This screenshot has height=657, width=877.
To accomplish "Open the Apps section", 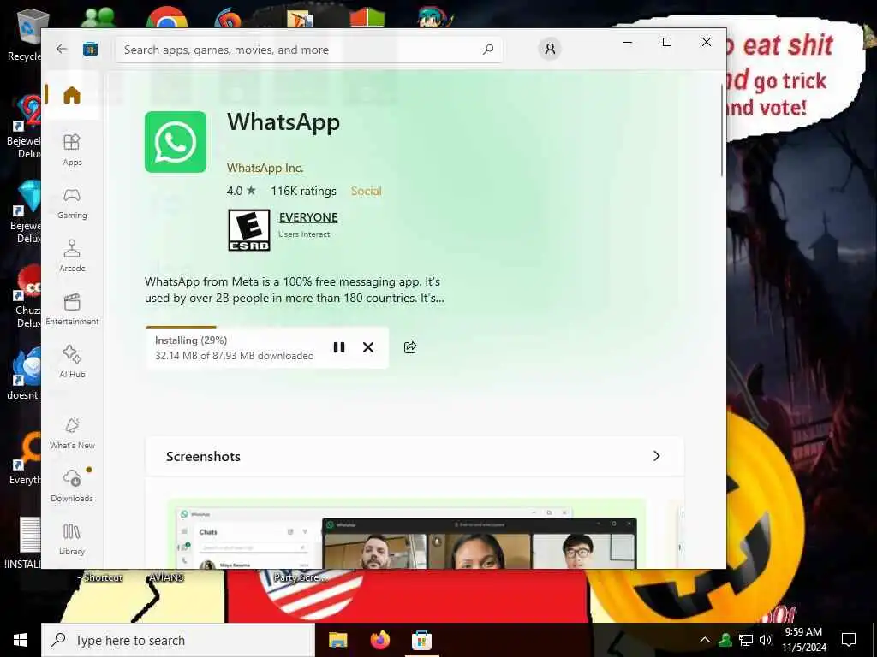I will click(72, 150).
